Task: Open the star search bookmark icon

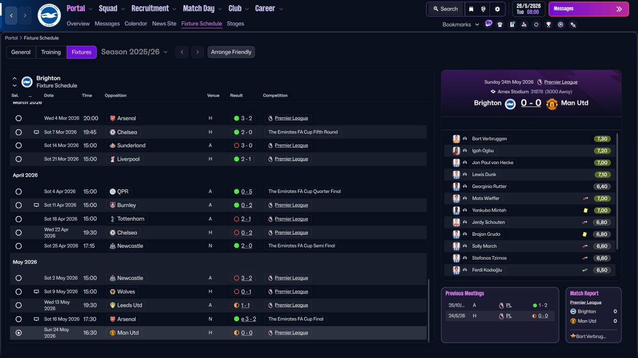Action: point(573,24)
